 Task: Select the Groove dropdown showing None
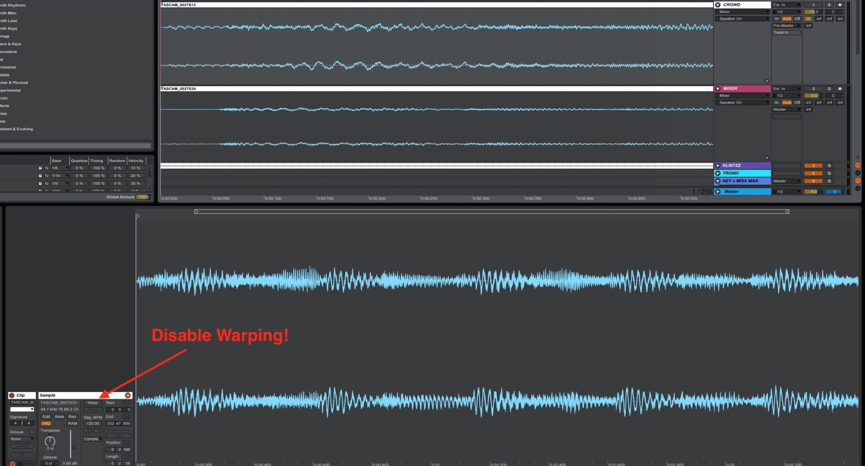[x=21, y=438]
